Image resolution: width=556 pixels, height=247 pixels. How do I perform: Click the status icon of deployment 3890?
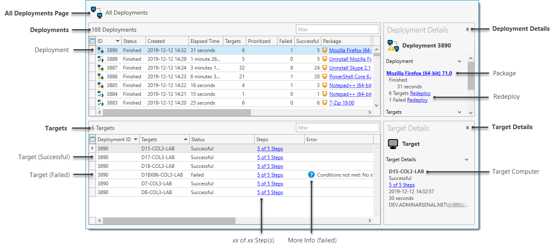point(100,50)
